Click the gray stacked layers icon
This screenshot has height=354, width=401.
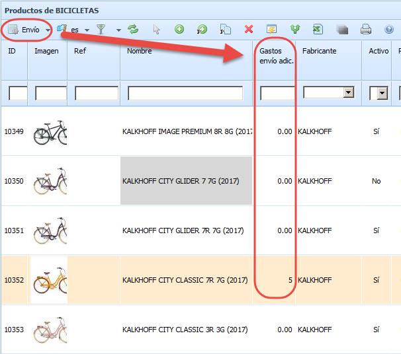pyautogui.click(x=342, y=30)
